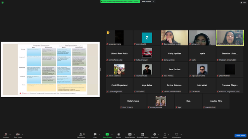Open the Reactions menu

(x=154, y=136)
